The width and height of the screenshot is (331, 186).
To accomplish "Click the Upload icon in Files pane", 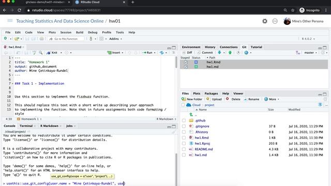I will click(208, 99).
